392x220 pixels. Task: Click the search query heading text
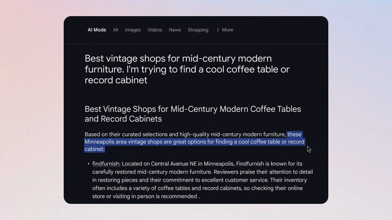(187, 69)
